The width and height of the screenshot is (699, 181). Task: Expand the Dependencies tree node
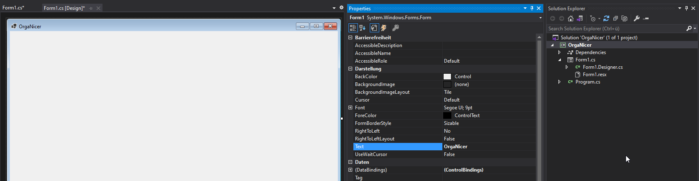[559, 52]
